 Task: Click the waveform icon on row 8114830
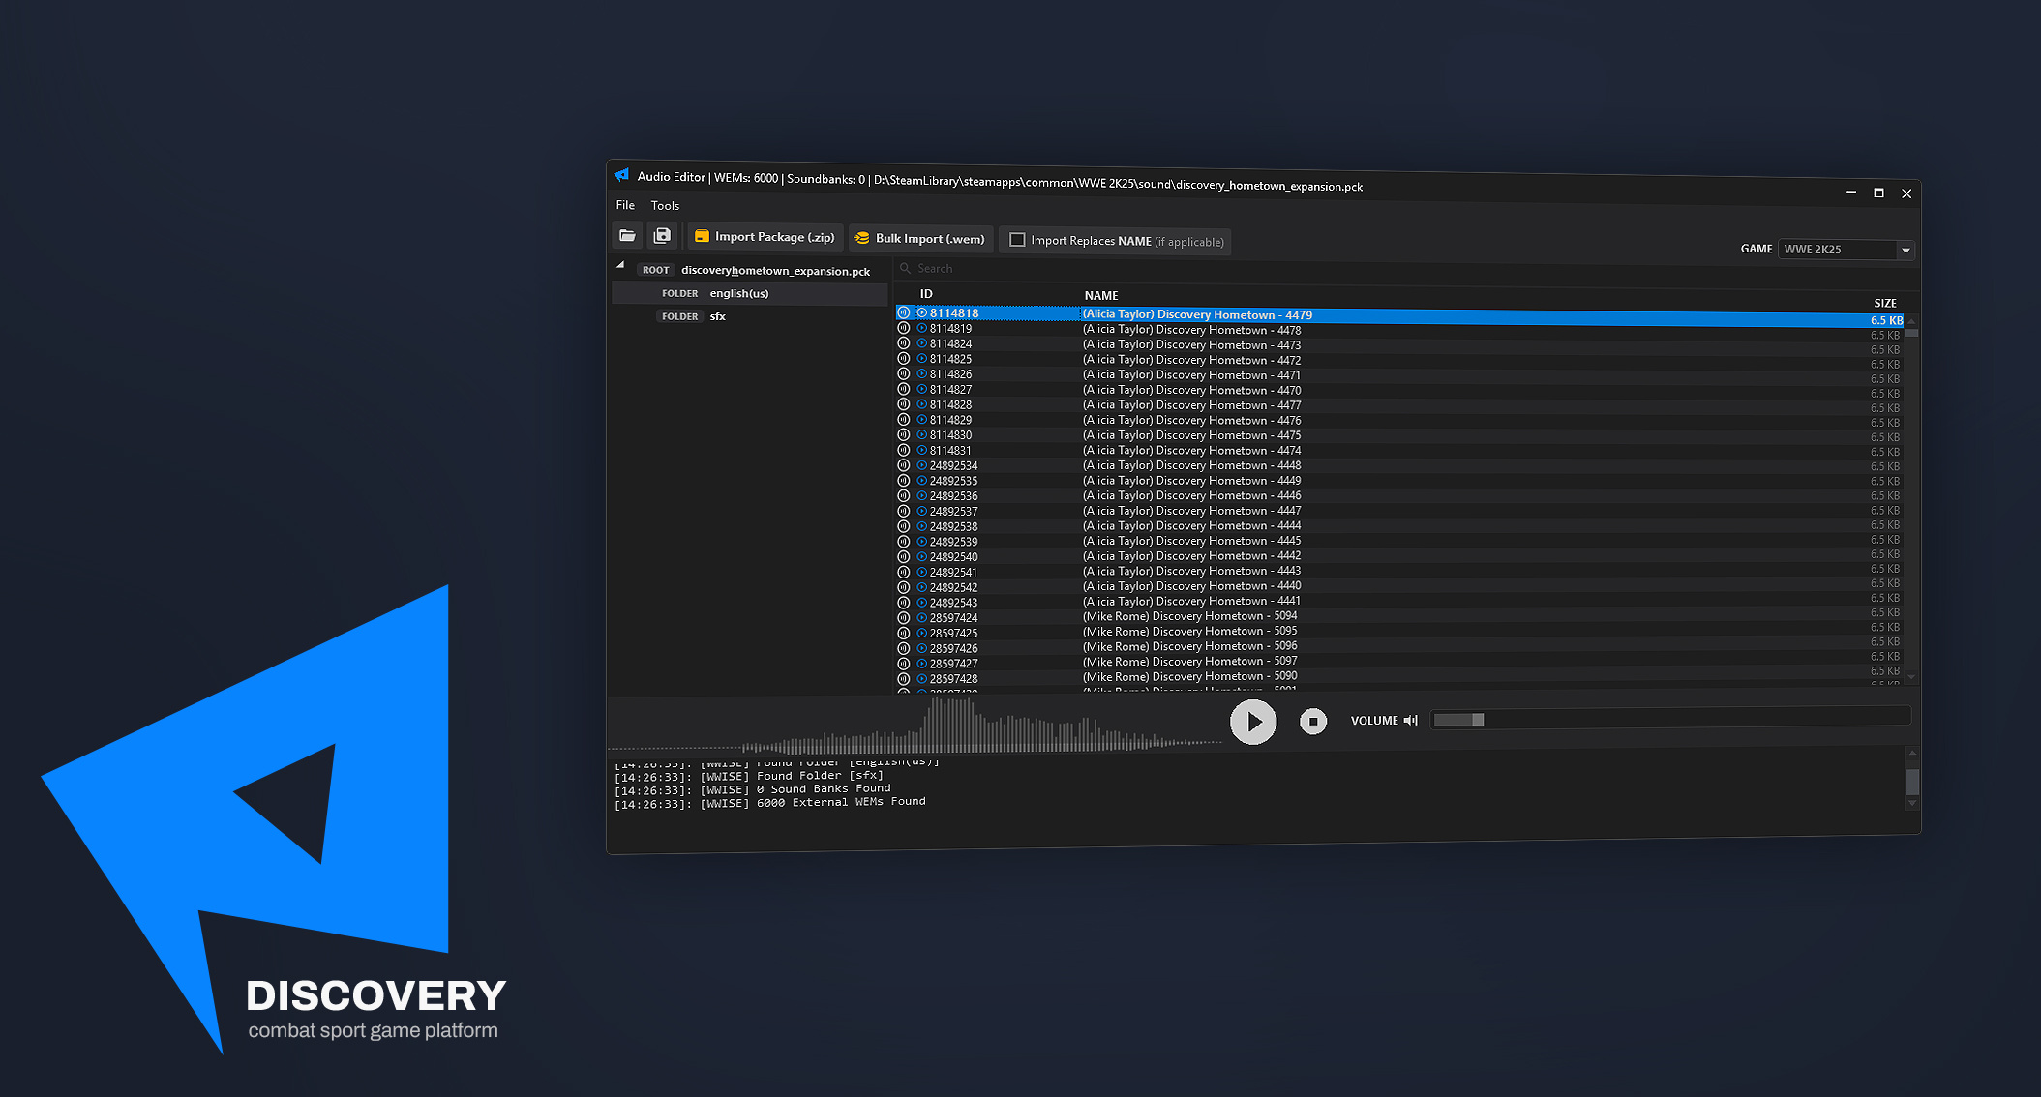[x=904, y=434]
